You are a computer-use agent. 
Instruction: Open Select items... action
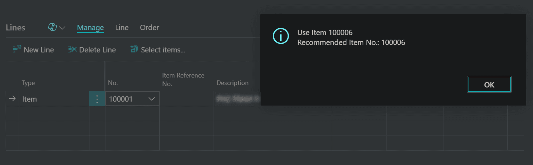(x=158, y=50)
